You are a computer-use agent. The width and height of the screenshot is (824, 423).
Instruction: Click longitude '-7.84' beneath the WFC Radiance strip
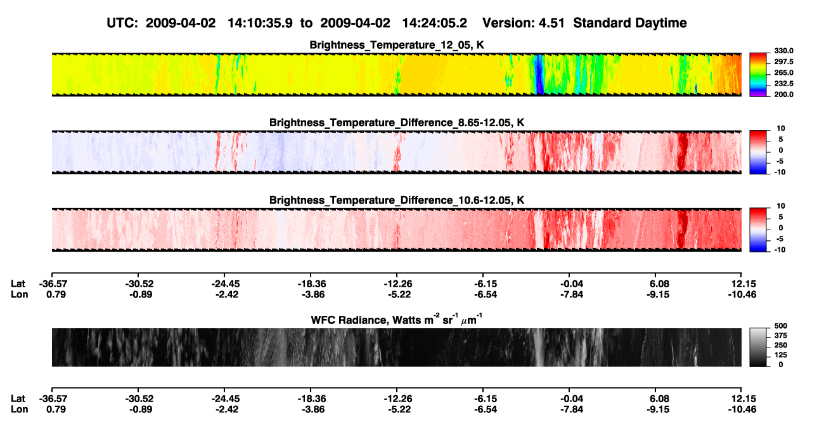pyautogui.click(x=569, y=410)
